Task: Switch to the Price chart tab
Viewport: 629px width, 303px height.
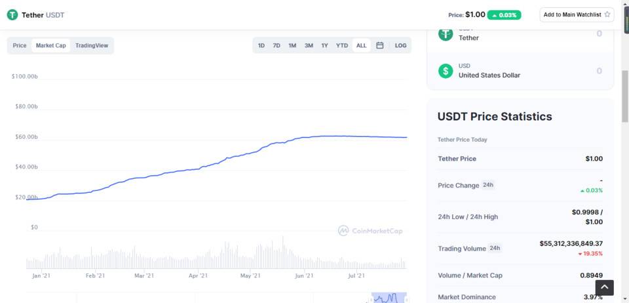Action: pos(20,45)
